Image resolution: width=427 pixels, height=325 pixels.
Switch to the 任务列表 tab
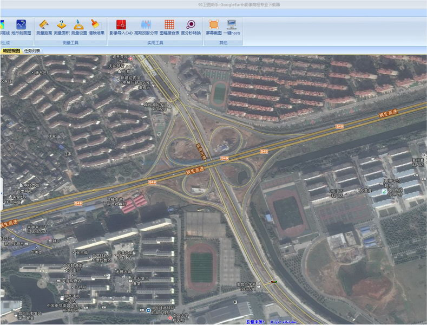click(x=32, y=50)
